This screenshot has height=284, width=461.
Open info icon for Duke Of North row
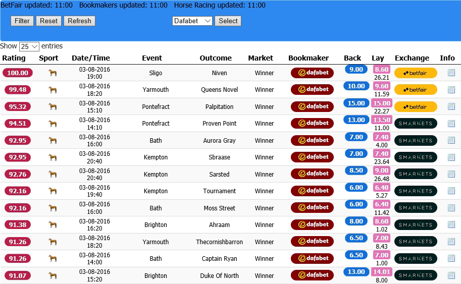pyautogui.click(x=451, y=275)
